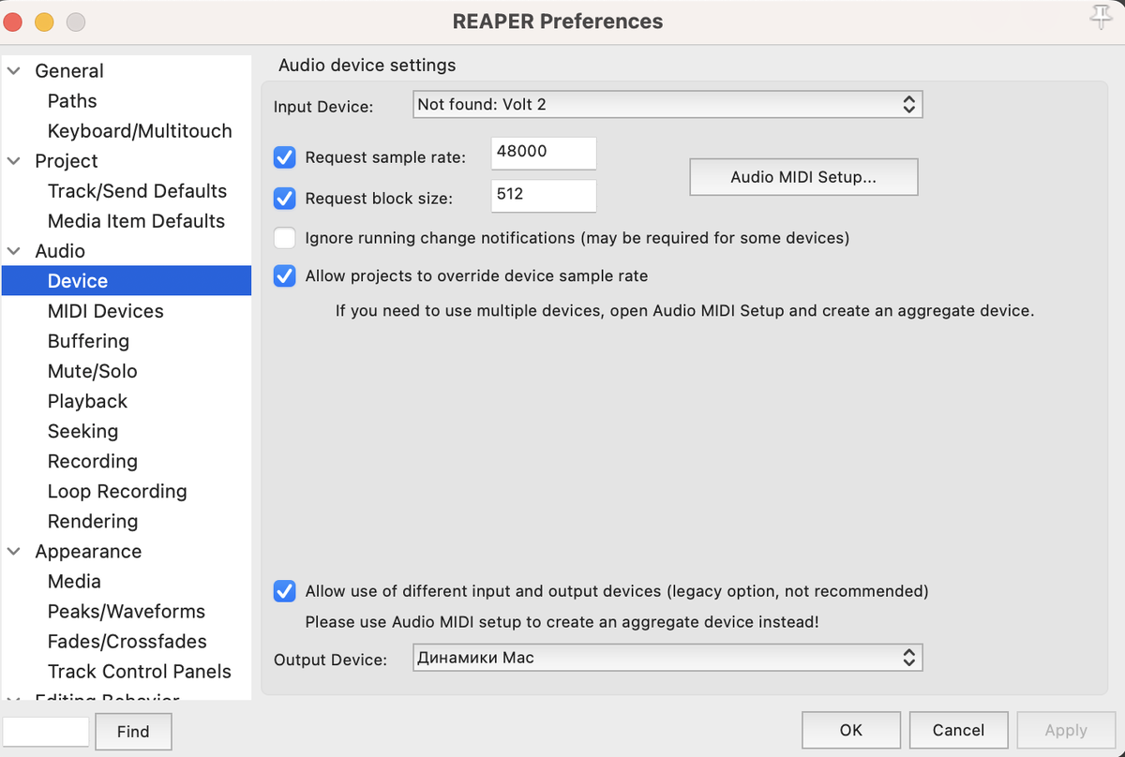Open Playback settings

point(87,401)
